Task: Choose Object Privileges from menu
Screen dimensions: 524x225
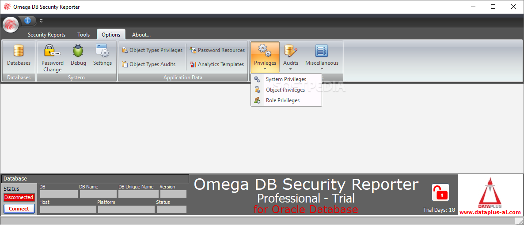Action: tap(286, 90)
